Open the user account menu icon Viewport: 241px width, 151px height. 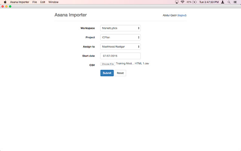pyautogui.click(x=223, y=2)
